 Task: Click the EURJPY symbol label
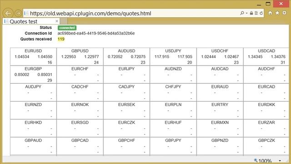126,69
